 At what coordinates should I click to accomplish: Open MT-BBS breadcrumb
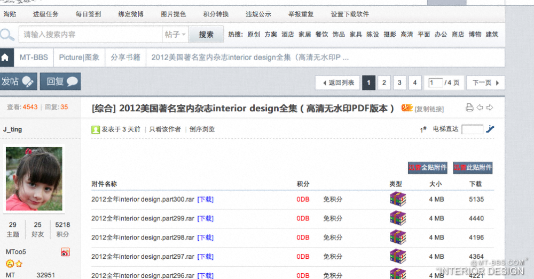click(34, 58)
